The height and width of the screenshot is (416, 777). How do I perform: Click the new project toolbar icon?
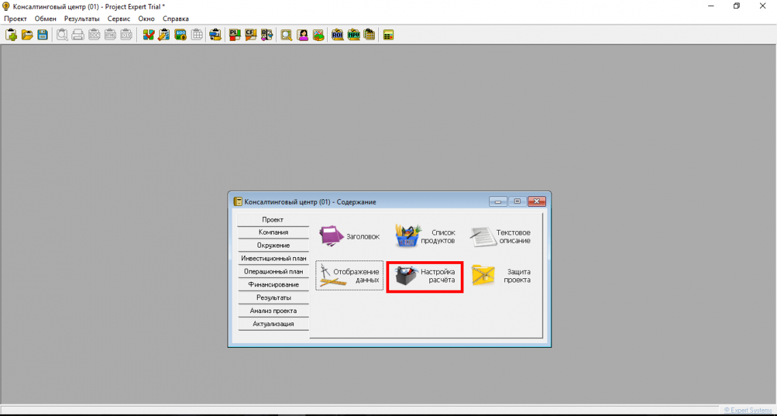point(12,35)
